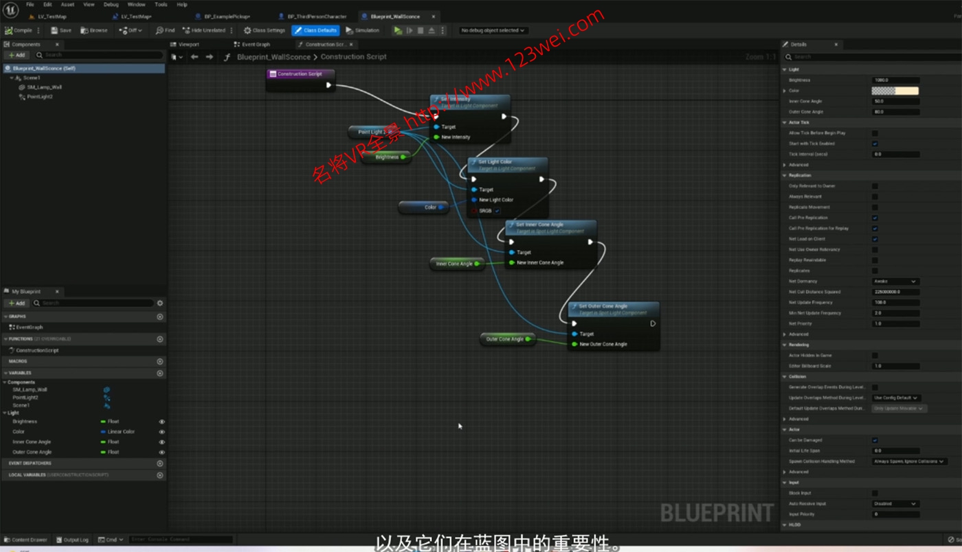Image resolution: width=962 pixels, height=552 pixels.
Task: Open the Net Dormancy dropdown
Action: pyautogui.click(x=895, y=281)
